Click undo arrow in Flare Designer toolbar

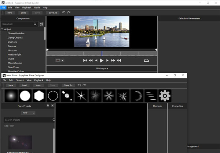pos(79,85)
